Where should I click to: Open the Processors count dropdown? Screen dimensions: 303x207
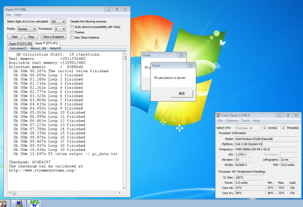pyautogui.click(x=60, y=29)
